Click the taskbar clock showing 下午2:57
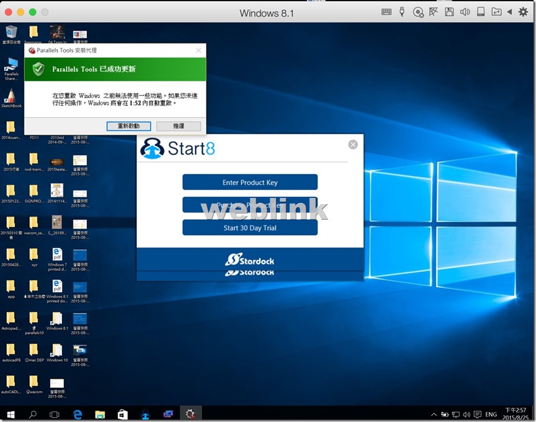The width and height of the screenshot is (536, 422). tap(516, 414)
